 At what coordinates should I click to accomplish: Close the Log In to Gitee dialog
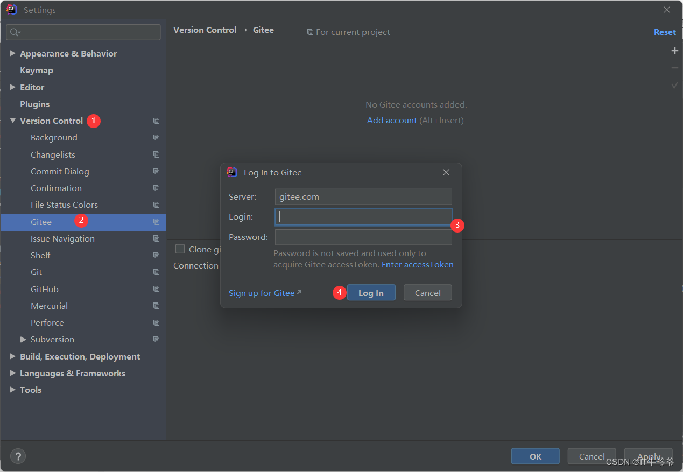coord(446,172)
